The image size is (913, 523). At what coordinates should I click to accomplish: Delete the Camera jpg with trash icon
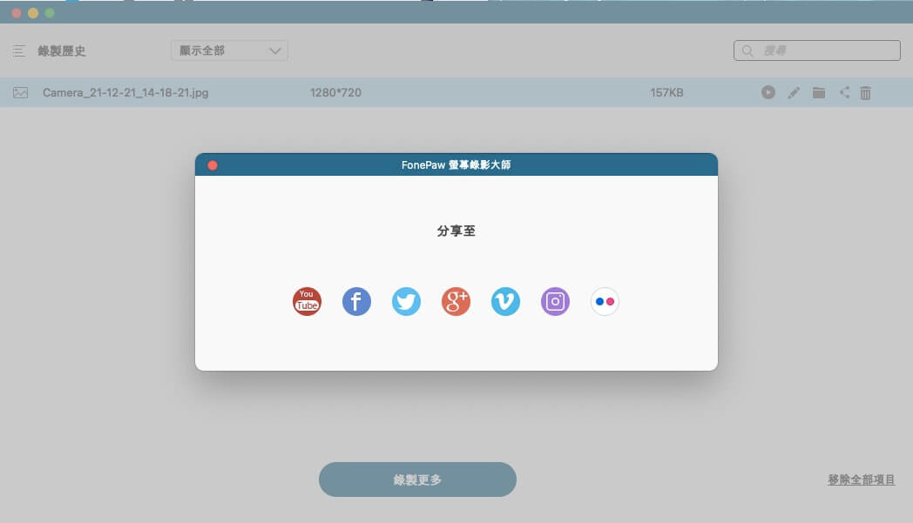866,93
